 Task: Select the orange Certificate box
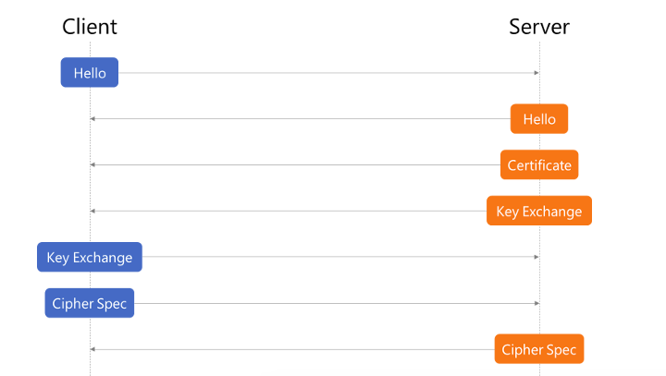[539, 164]
